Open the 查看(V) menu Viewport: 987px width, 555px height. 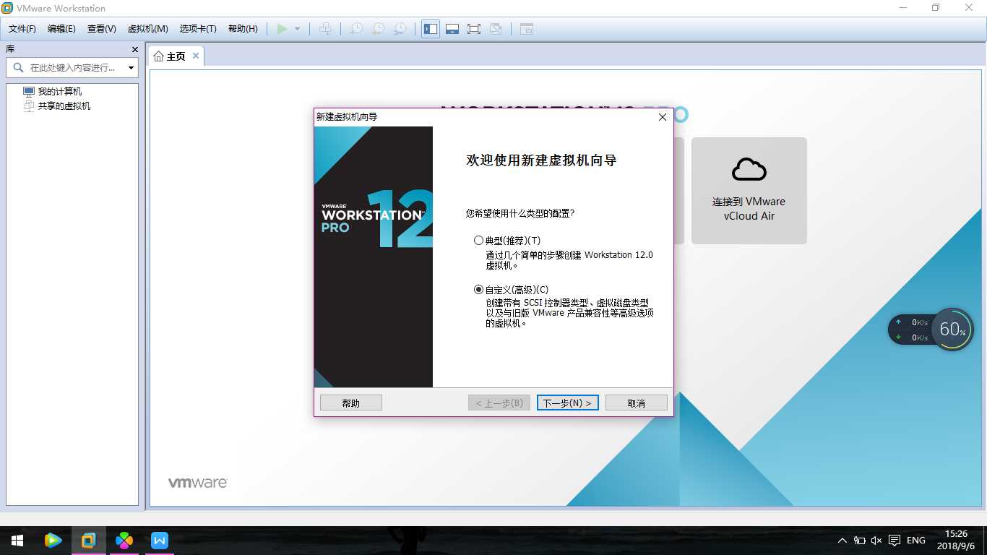(x=102, y=29)
